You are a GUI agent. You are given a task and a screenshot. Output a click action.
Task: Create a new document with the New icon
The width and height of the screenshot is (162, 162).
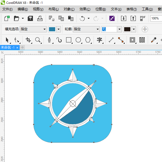(7, 18)
